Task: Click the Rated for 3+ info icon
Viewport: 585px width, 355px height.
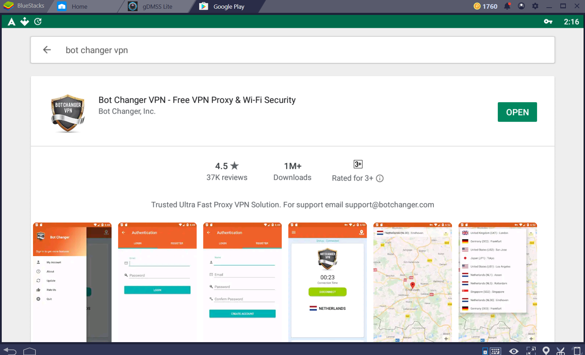Action: 380,179
